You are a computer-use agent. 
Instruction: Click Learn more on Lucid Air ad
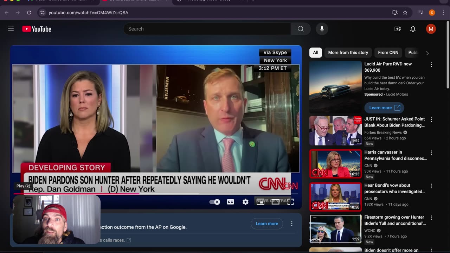[x=384, y=108]
